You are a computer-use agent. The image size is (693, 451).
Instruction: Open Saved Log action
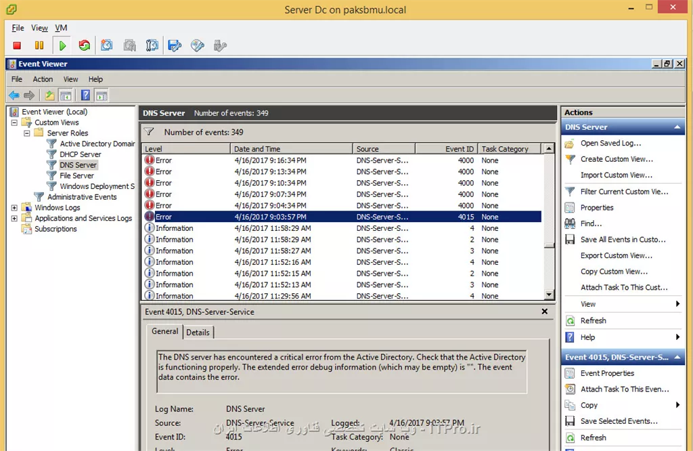point(610,144)
